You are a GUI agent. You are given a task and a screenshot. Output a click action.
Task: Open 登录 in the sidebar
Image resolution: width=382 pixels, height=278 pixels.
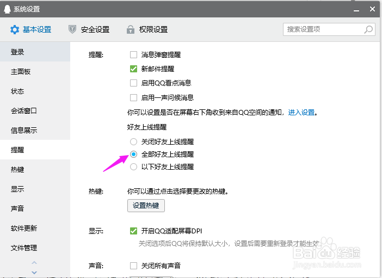coord(35,52)
